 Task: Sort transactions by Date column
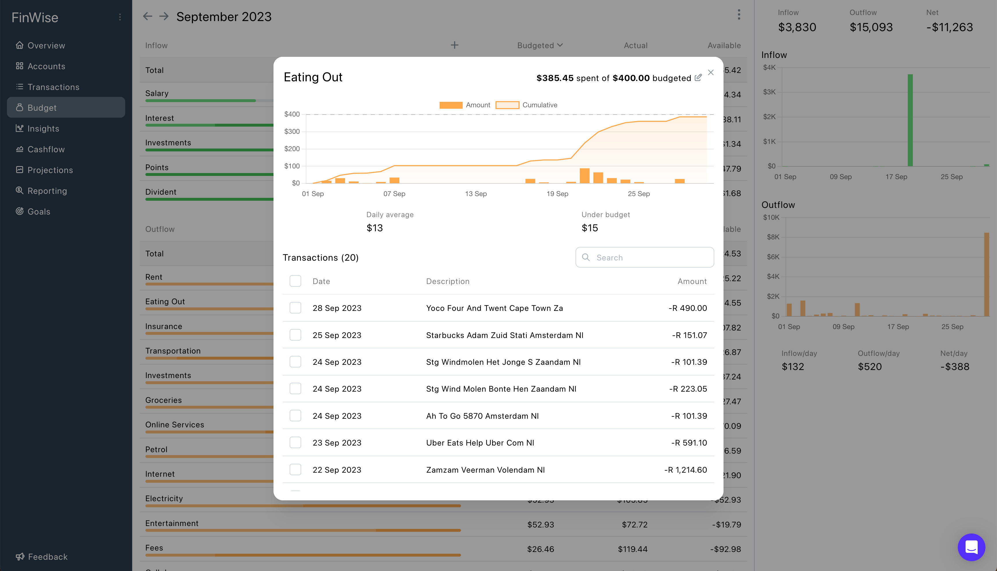tap(321, 281)
